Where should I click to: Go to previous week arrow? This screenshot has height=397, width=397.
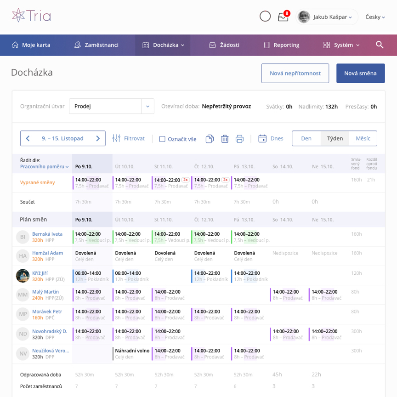[28, 138]
